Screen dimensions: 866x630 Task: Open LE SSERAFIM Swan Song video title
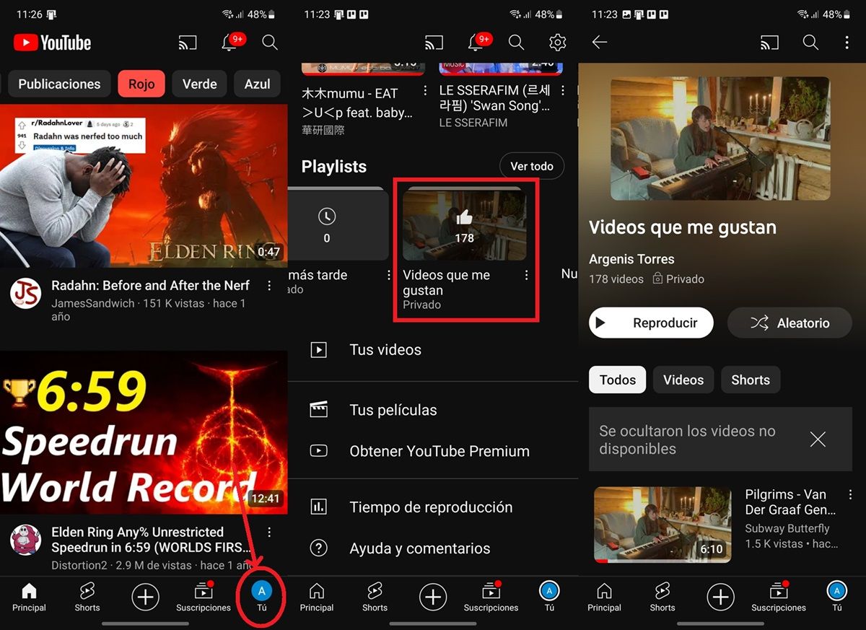pos(494,98)
